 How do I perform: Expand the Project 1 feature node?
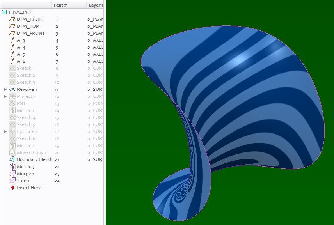pos(5,96)
